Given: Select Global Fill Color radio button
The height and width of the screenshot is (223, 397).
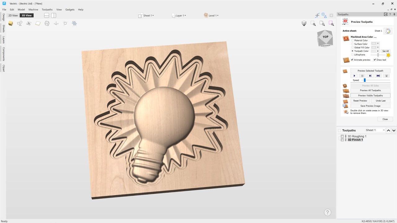Looking at the screenshot, I should (x=352, y=47).
